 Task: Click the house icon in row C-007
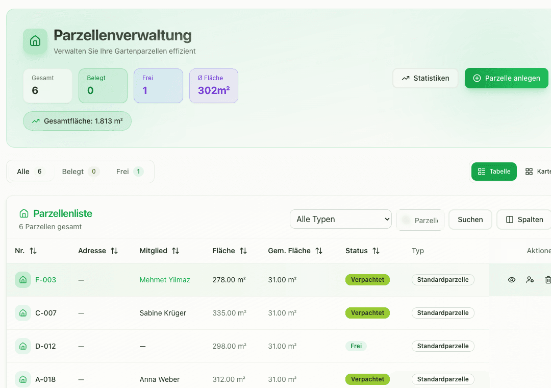pyautogui.click(x=23, y=313)
